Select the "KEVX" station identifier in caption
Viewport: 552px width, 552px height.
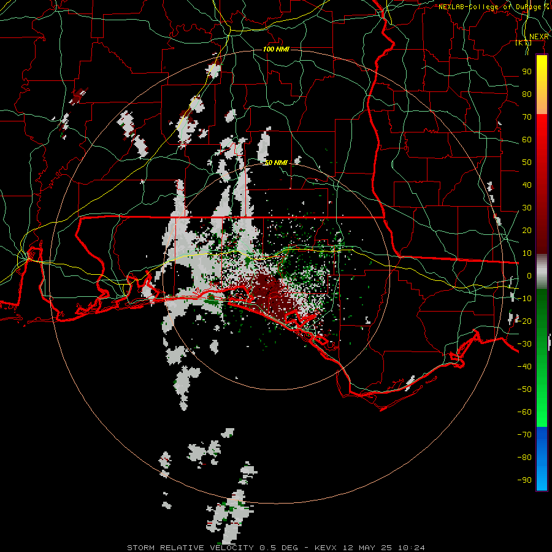coord(326,548)
